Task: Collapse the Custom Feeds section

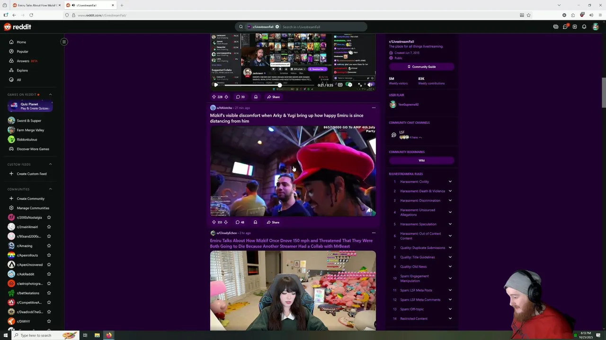Action: 50,164
